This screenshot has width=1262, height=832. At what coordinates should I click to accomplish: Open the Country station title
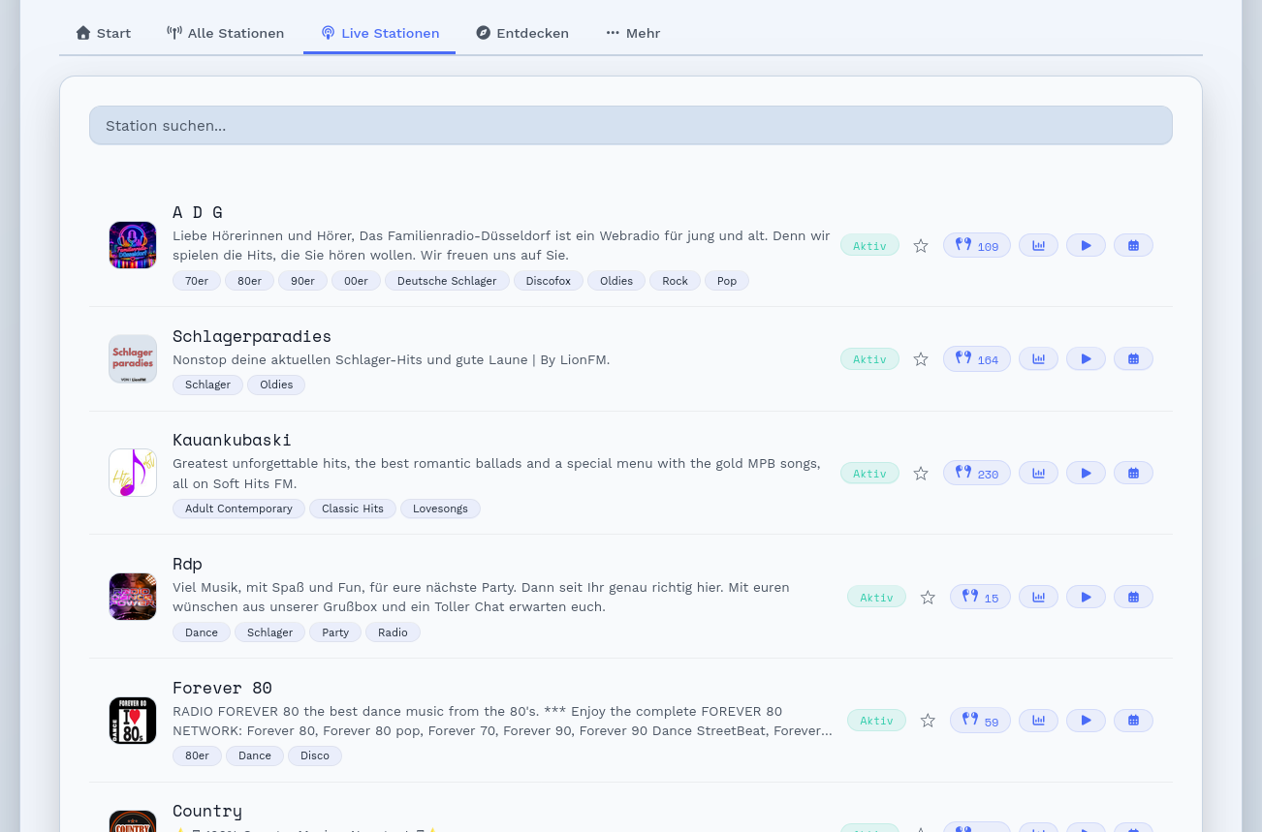[207, 811]
